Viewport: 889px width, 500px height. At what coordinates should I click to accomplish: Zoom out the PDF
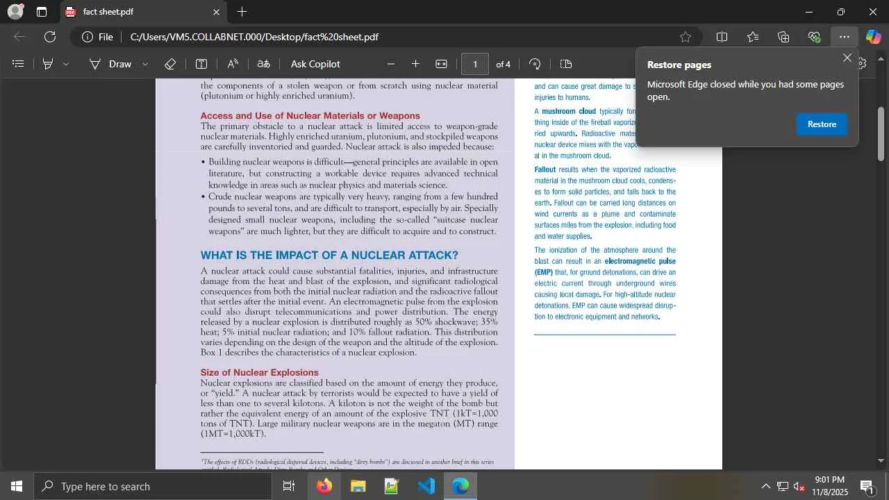tap(391, 64)
